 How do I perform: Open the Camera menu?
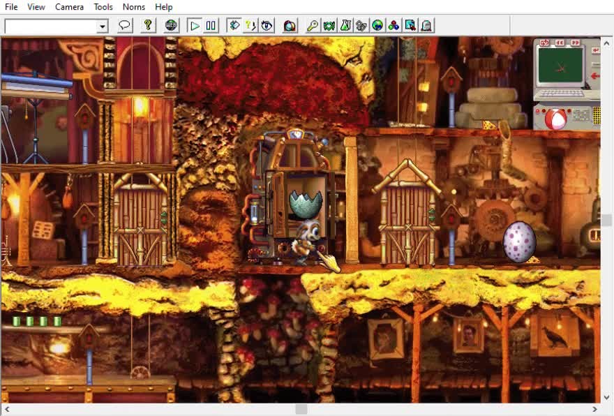point(69,7)
